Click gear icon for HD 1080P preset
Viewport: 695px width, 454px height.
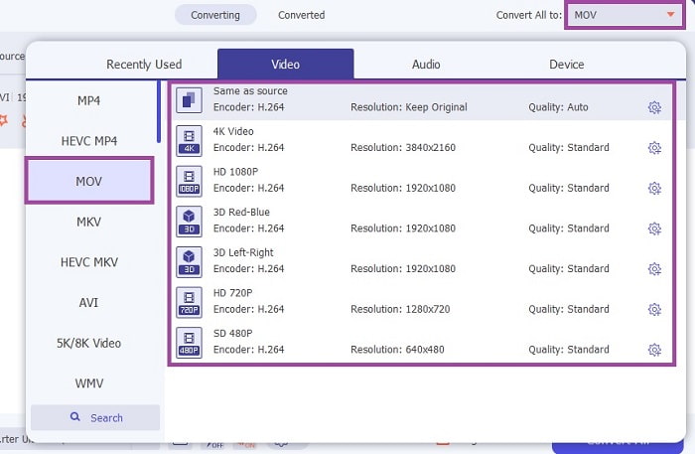tap(654, 188)
